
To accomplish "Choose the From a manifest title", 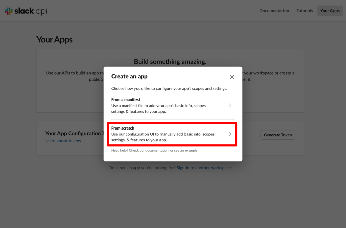I will pos(126,99).
